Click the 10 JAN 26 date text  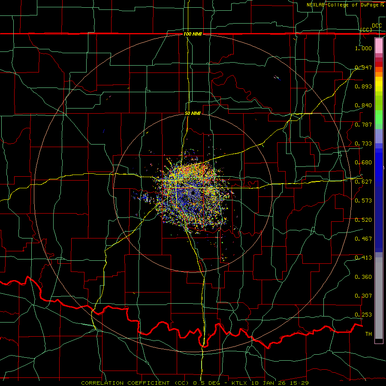[269, 383]
